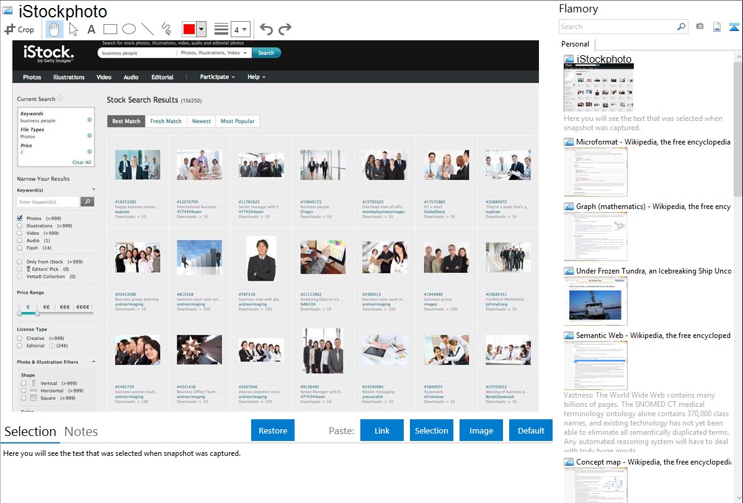Click the Editorial license info icon
Image resolution: width=743 pixels, height=503 pixels.
click(52, 345)
